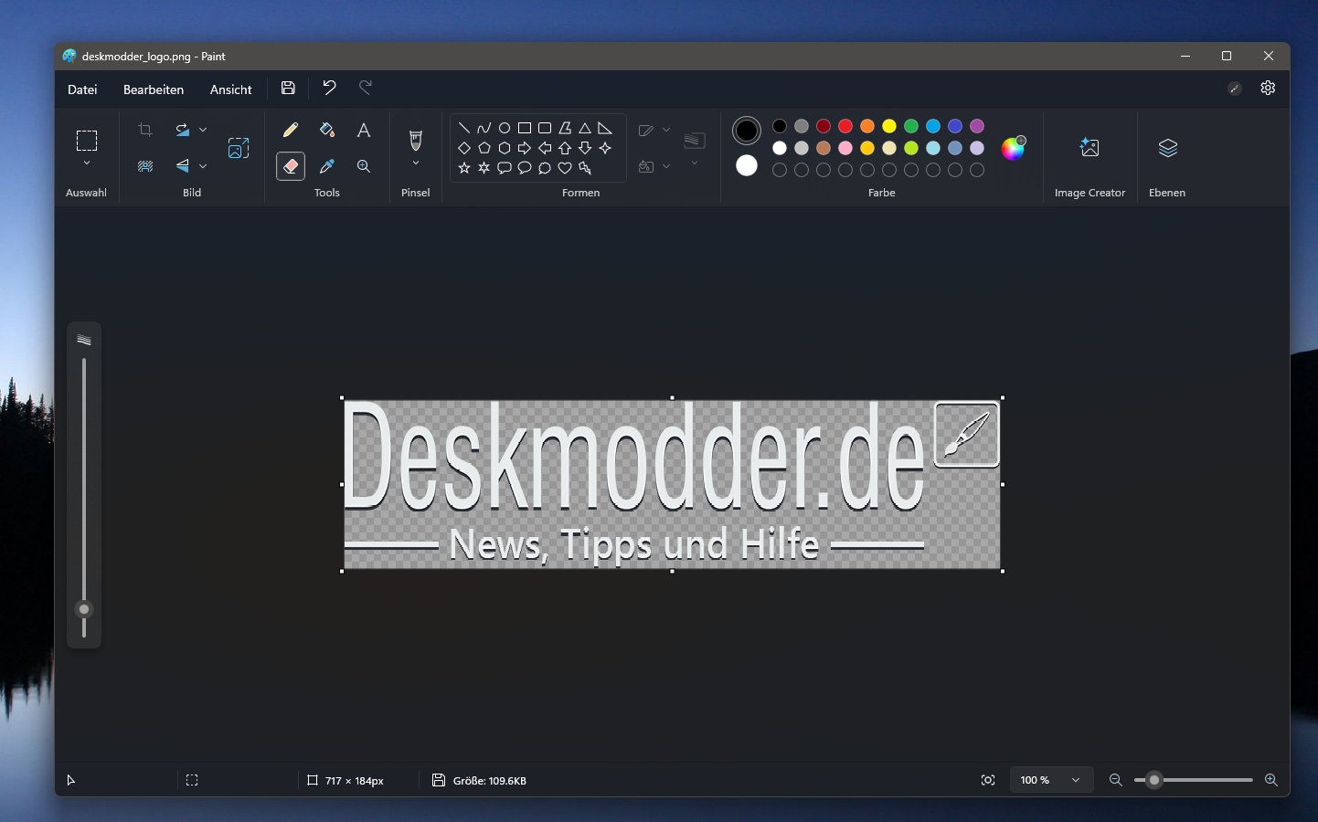
Task: Select the rectangular selection tool
Action: tap(87, 141)
